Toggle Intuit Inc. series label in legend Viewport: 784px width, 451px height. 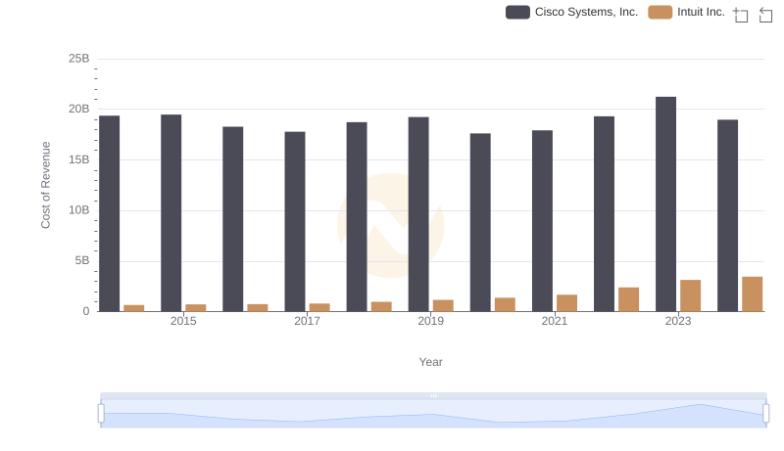click(x=700, y=12)
